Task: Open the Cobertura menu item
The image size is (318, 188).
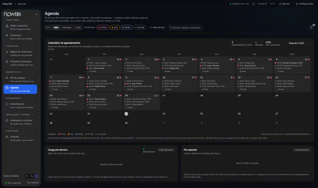Action: [20, 37]
